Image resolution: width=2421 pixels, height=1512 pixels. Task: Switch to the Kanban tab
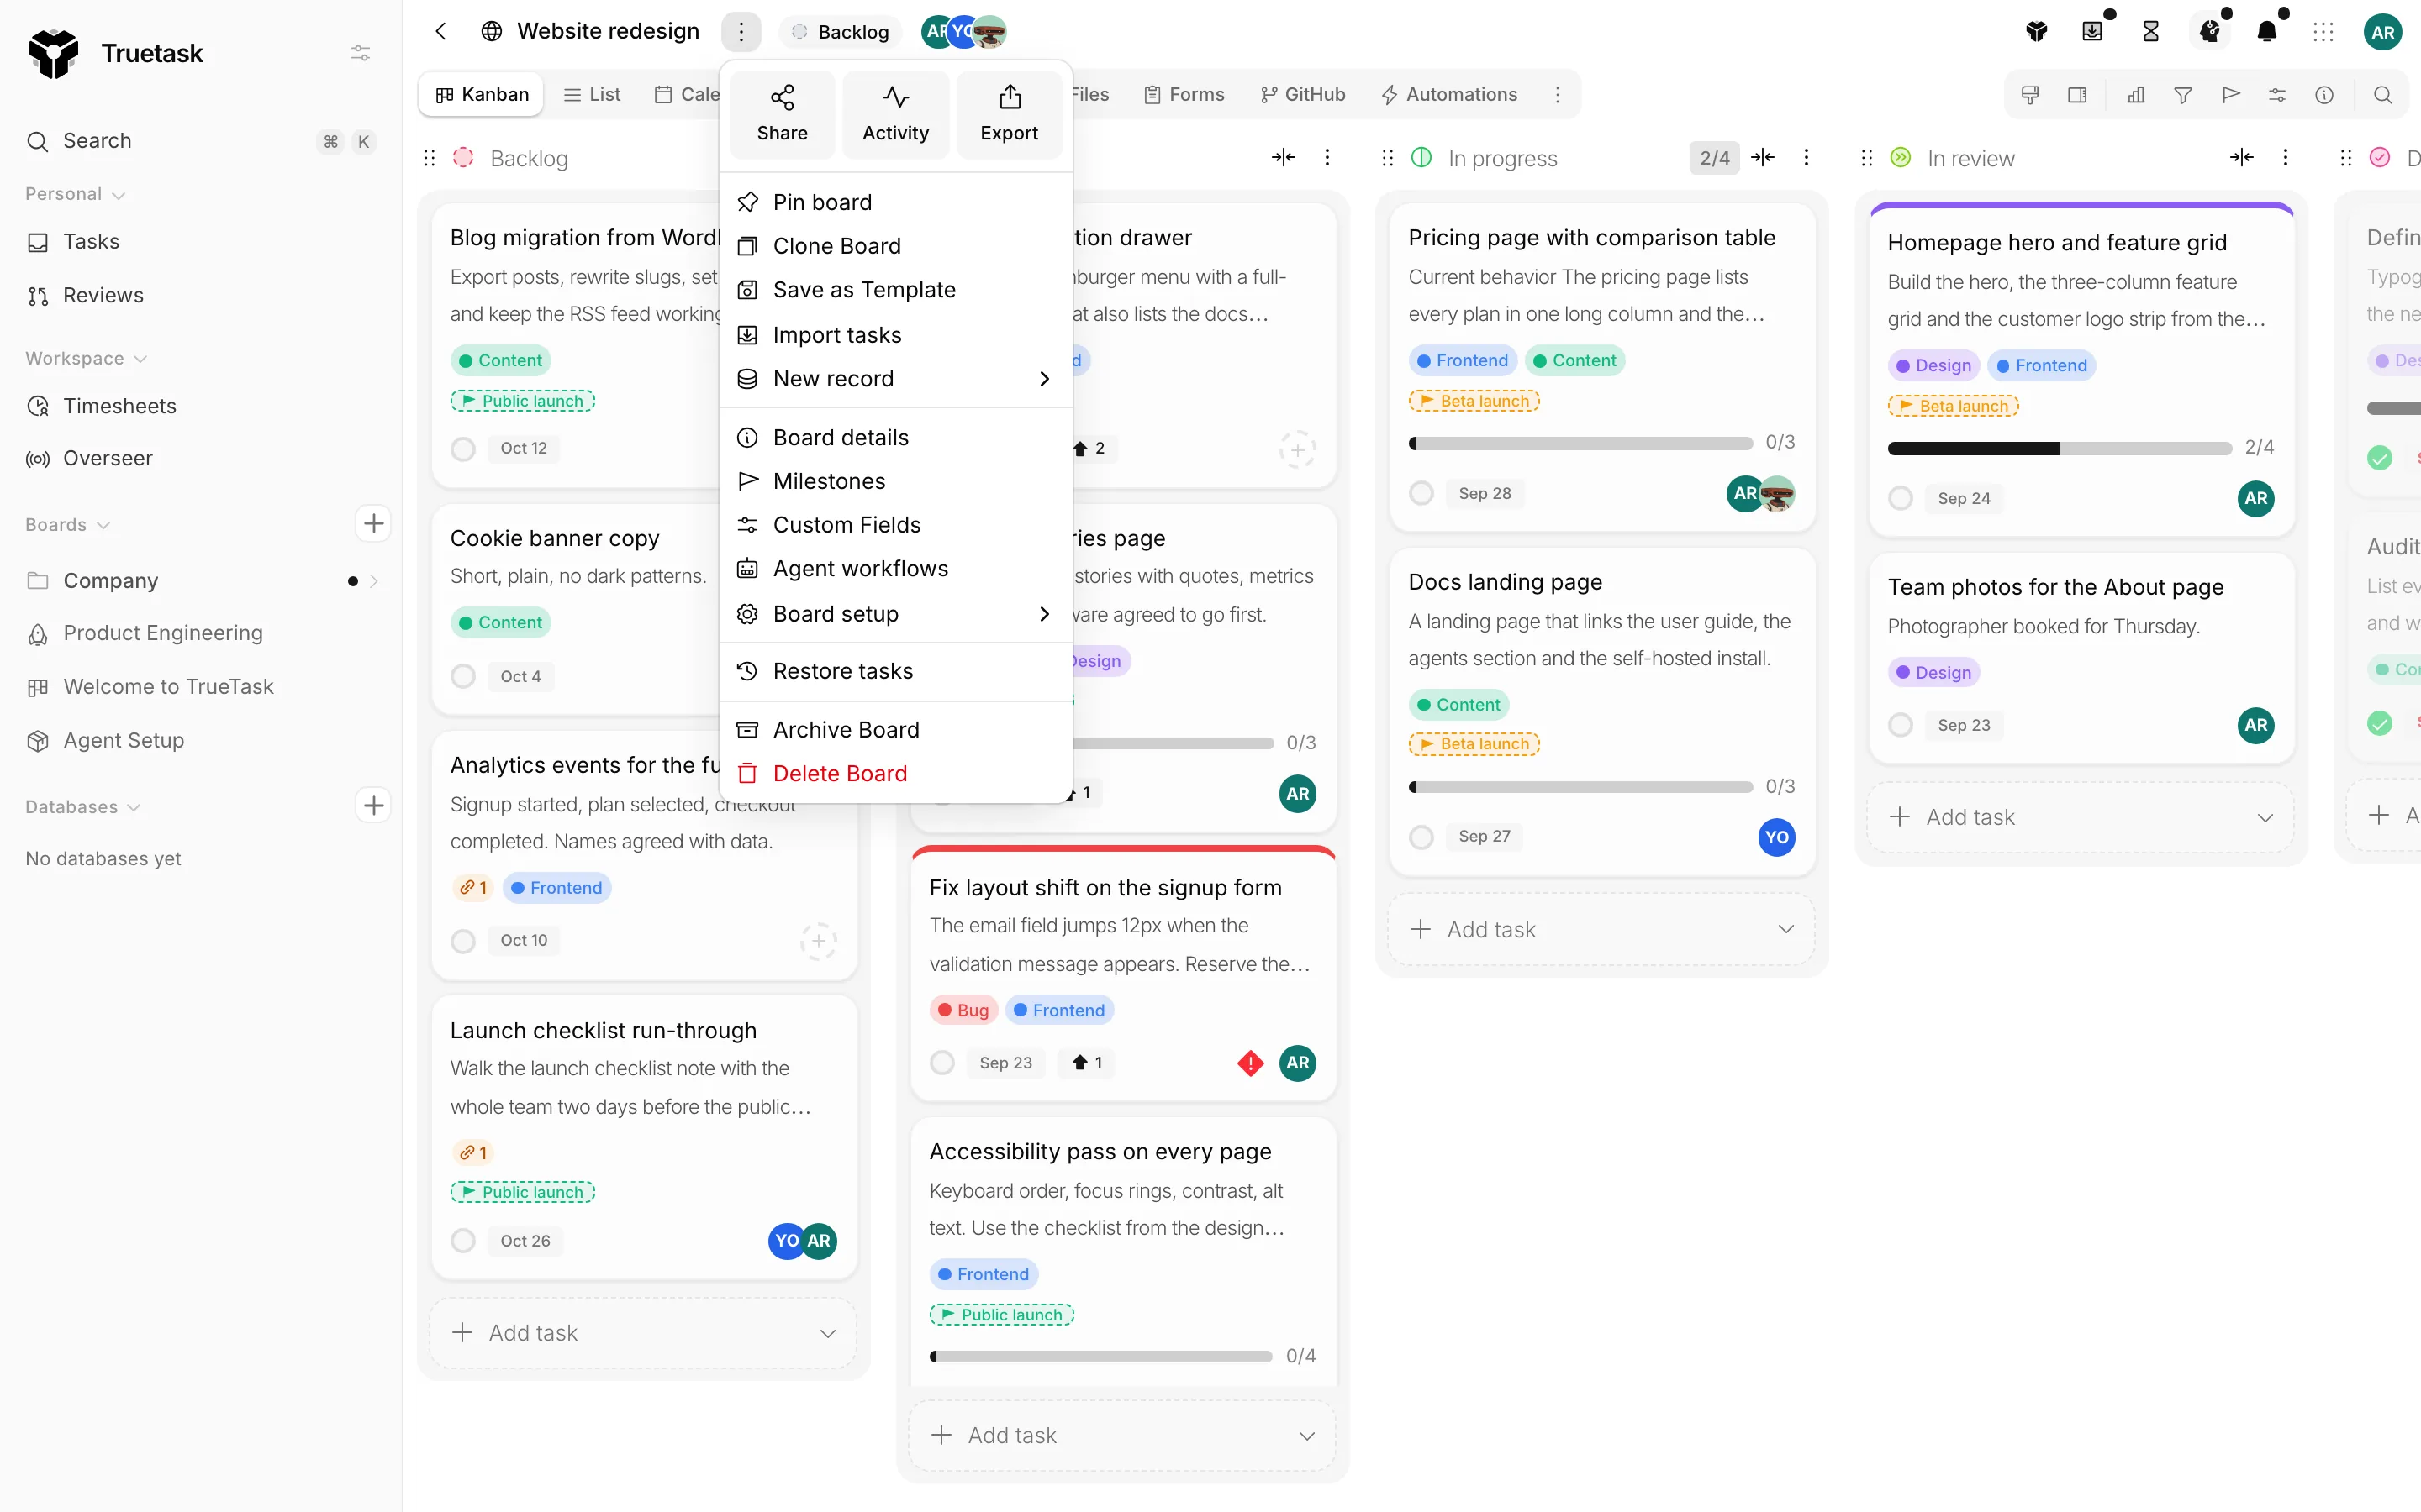(481, 94)
